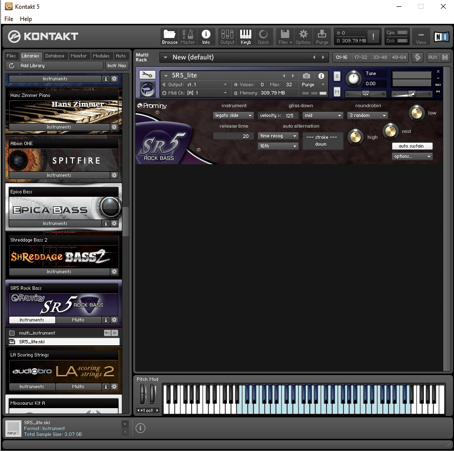The width and height of the screenshot is (454, 451).
Task: Open the time recog. dropdown
Action: tap(278, 136)
